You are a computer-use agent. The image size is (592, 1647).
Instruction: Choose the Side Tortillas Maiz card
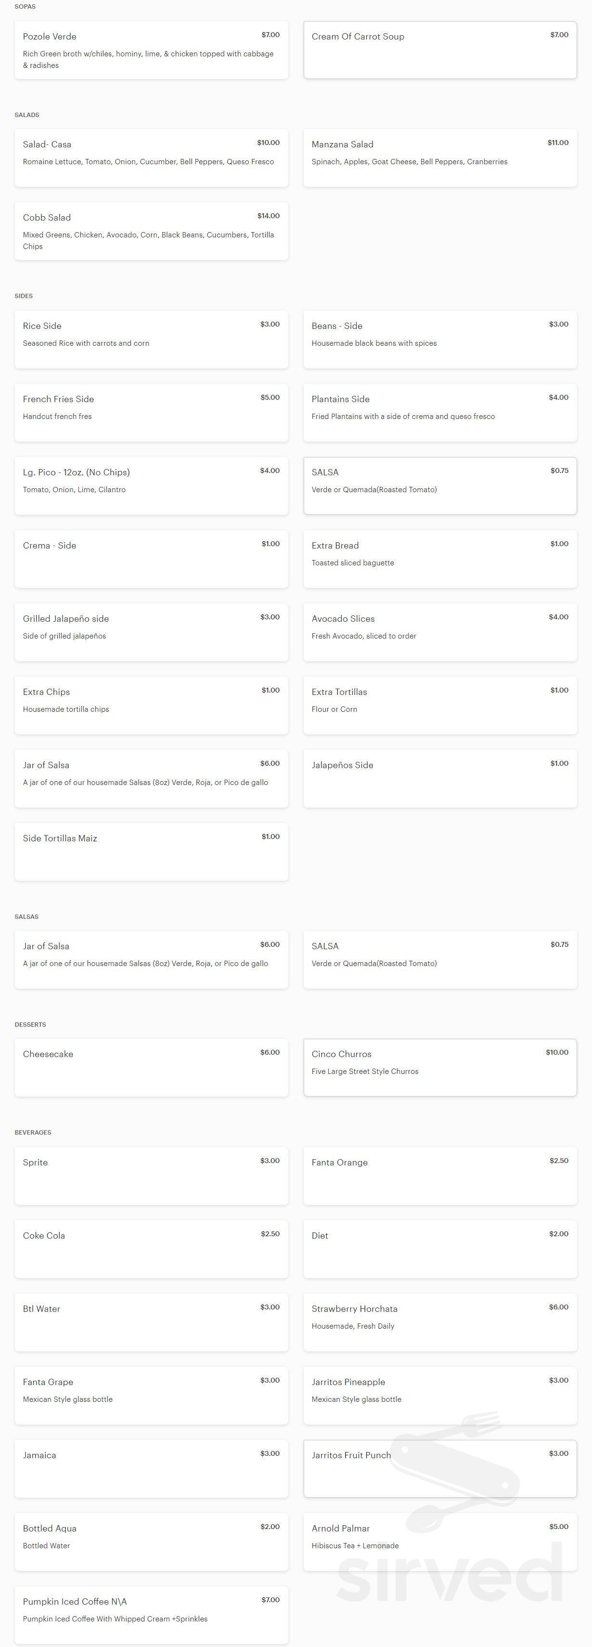[152, 852]
